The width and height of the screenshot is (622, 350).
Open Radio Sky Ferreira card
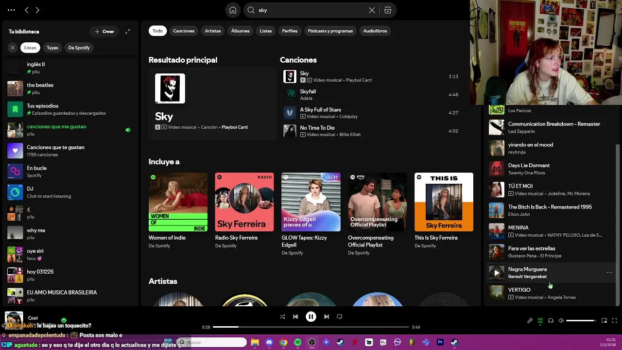(x=244, y=212)
